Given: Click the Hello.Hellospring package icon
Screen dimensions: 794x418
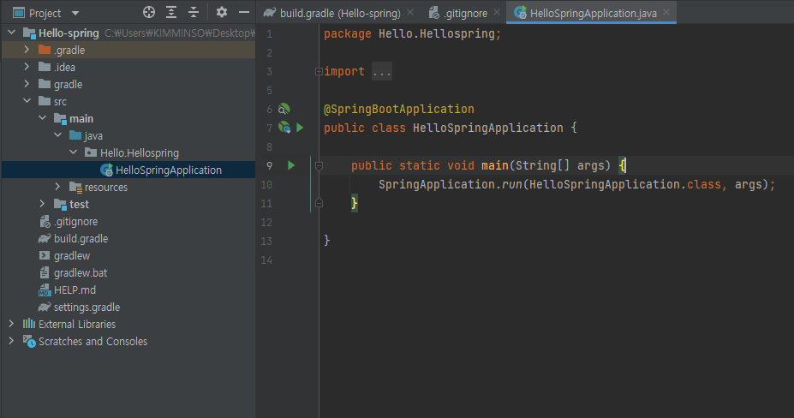Looking at the screenshot, I should pos(91,152).
